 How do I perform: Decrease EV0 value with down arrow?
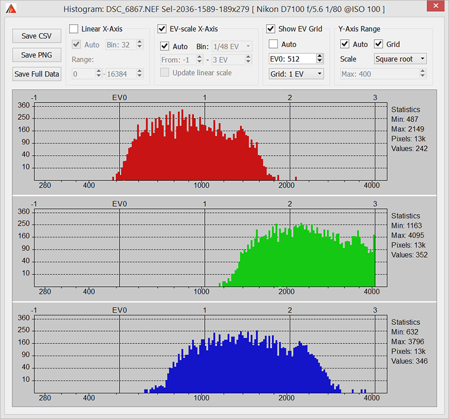320,62
